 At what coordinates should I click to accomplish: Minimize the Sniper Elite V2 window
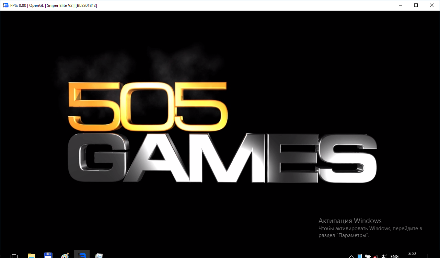(400, 5)
